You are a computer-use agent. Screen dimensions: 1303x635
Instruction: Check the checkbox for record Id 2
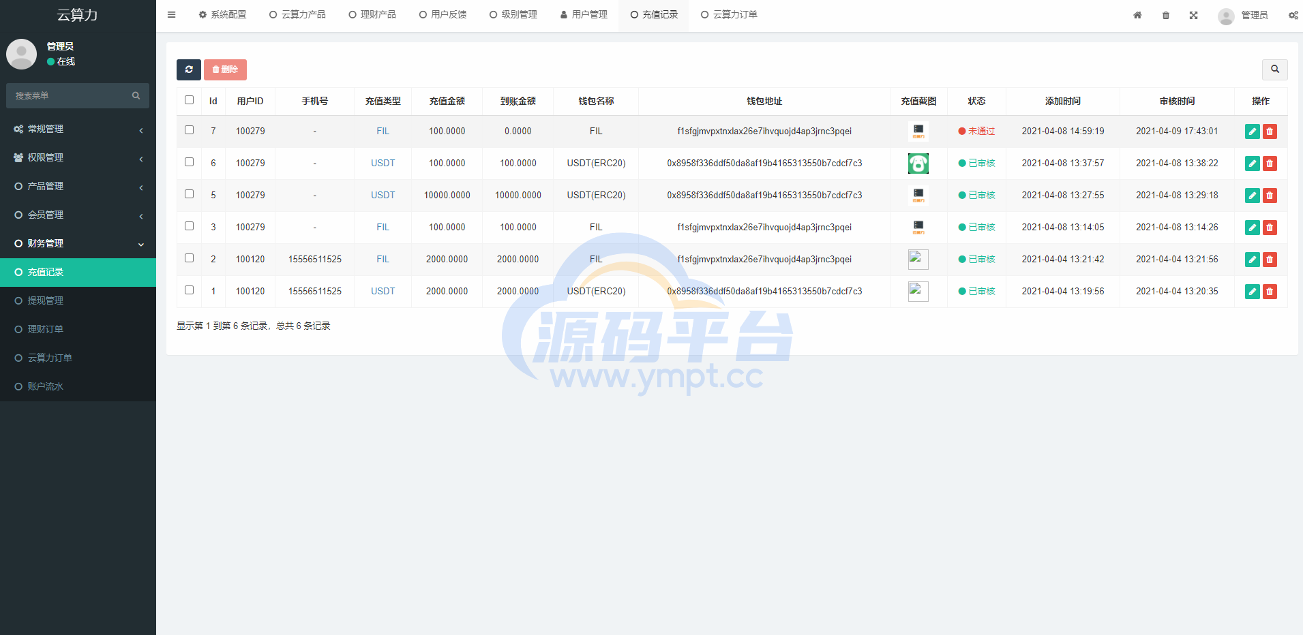[189, 258]
